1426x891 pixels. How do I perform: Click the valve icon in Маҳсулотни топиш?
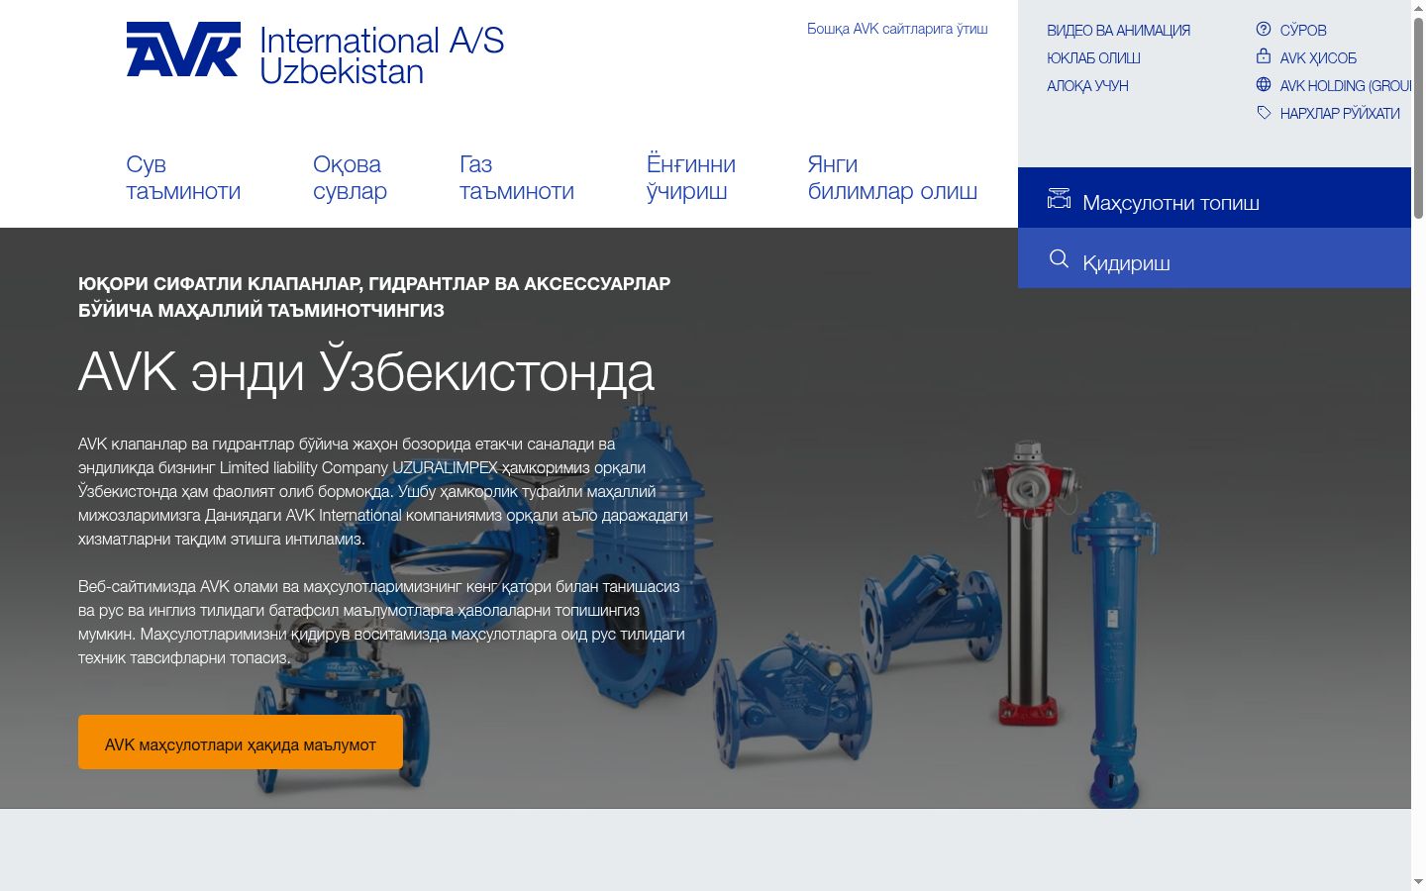coord(1059,199)
